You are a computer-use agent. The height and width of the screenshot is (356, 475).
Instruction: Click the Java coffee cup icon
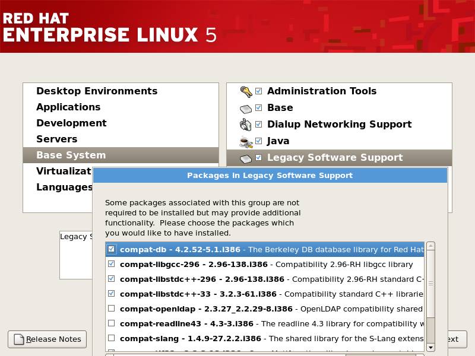pyautogui.click(x=246, y=142)
